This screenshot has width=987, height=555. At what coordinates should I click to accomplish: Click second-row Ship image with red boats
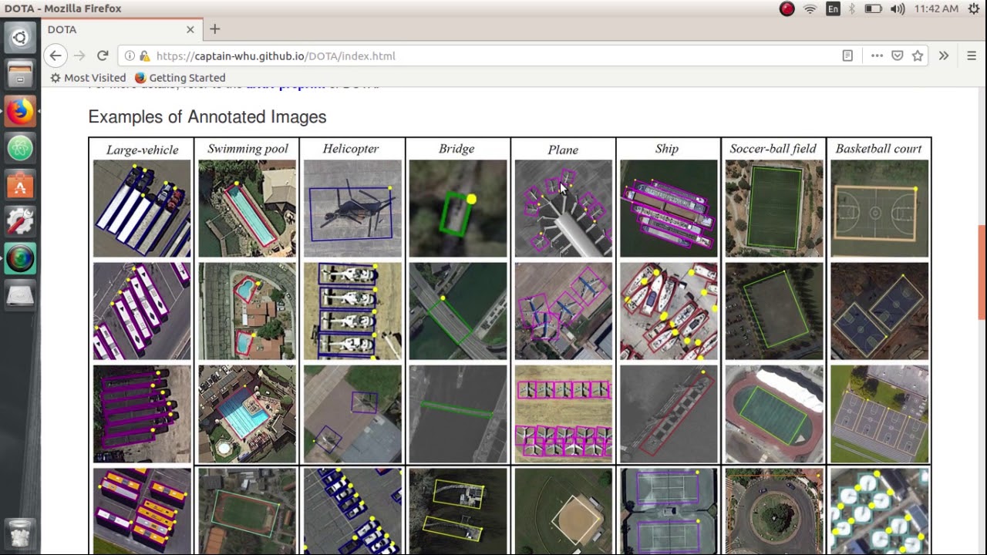669,311
